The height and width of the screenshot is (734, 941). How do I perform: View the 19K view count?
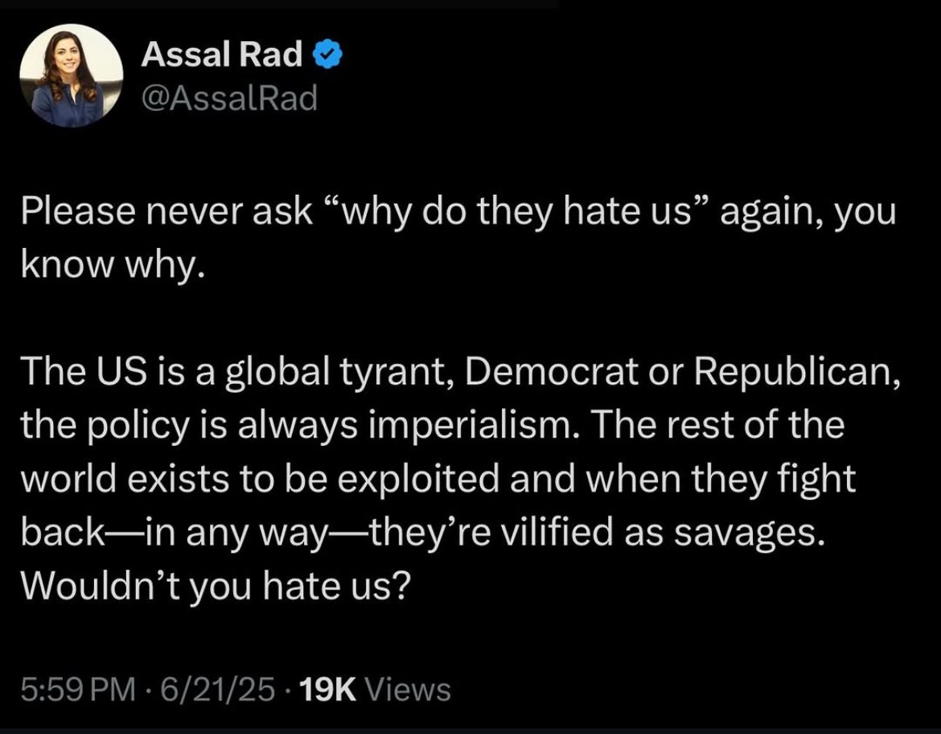[x=327, y=689]
